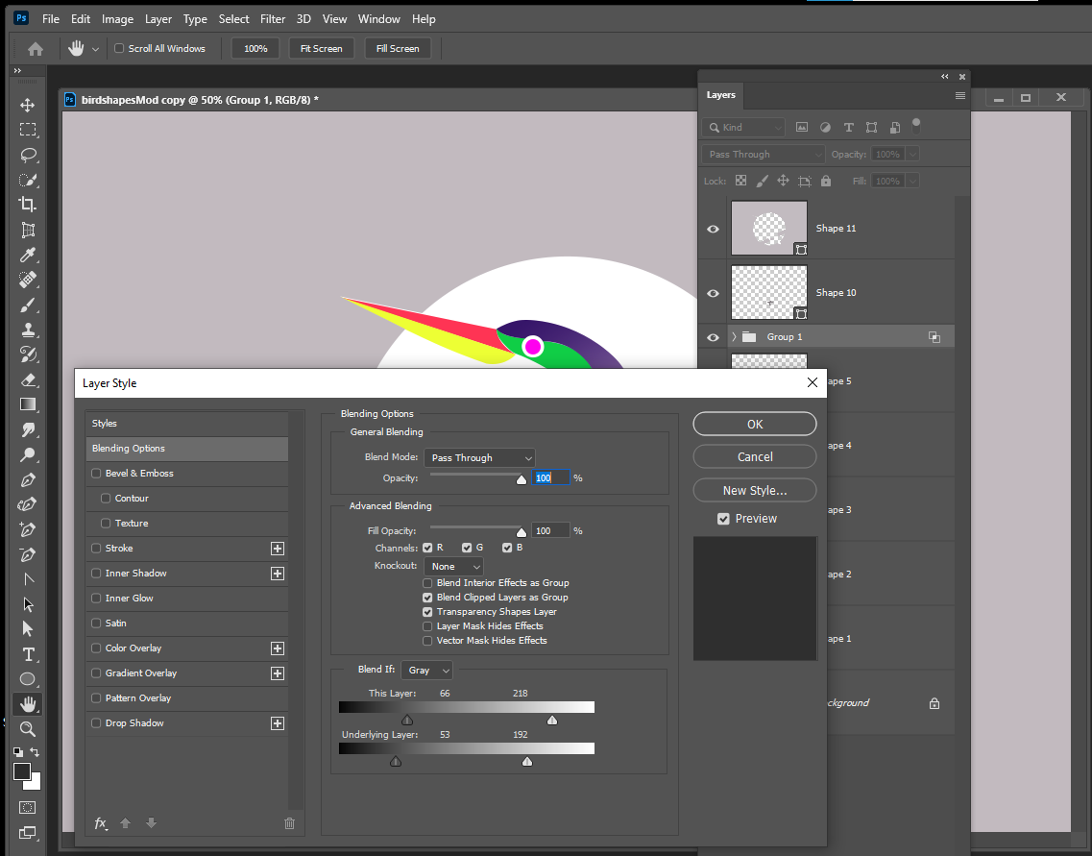
Task: Open the Add Layer Style fx menu
Action: tap(100, 823)
